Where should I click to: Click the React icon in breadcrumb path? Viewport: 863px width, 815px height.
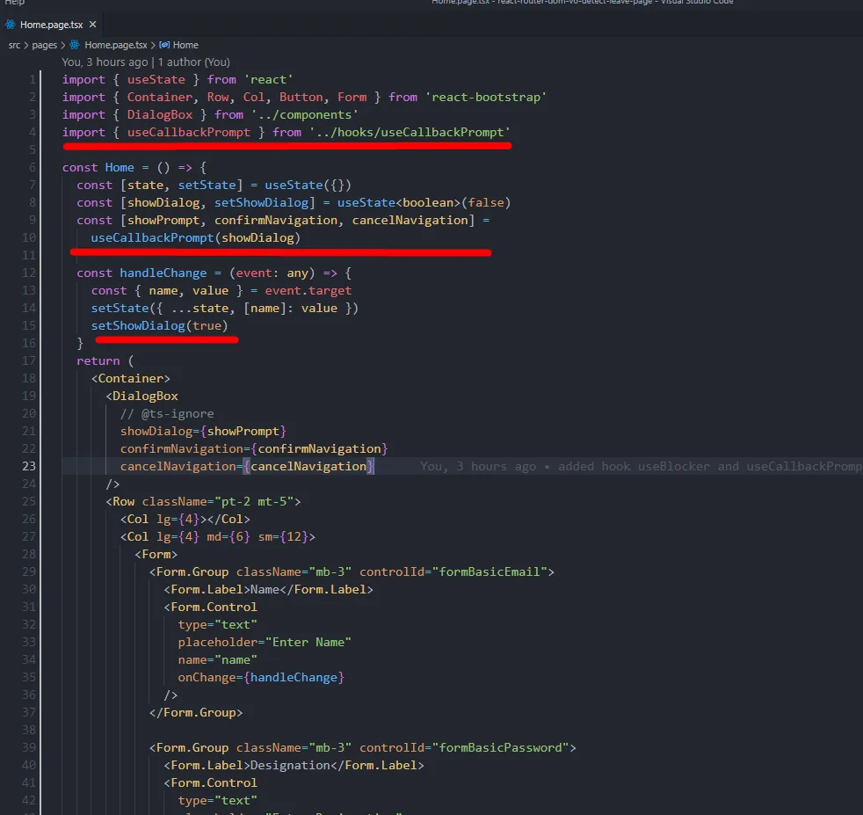pyautogui.click(x=75, y=45)
